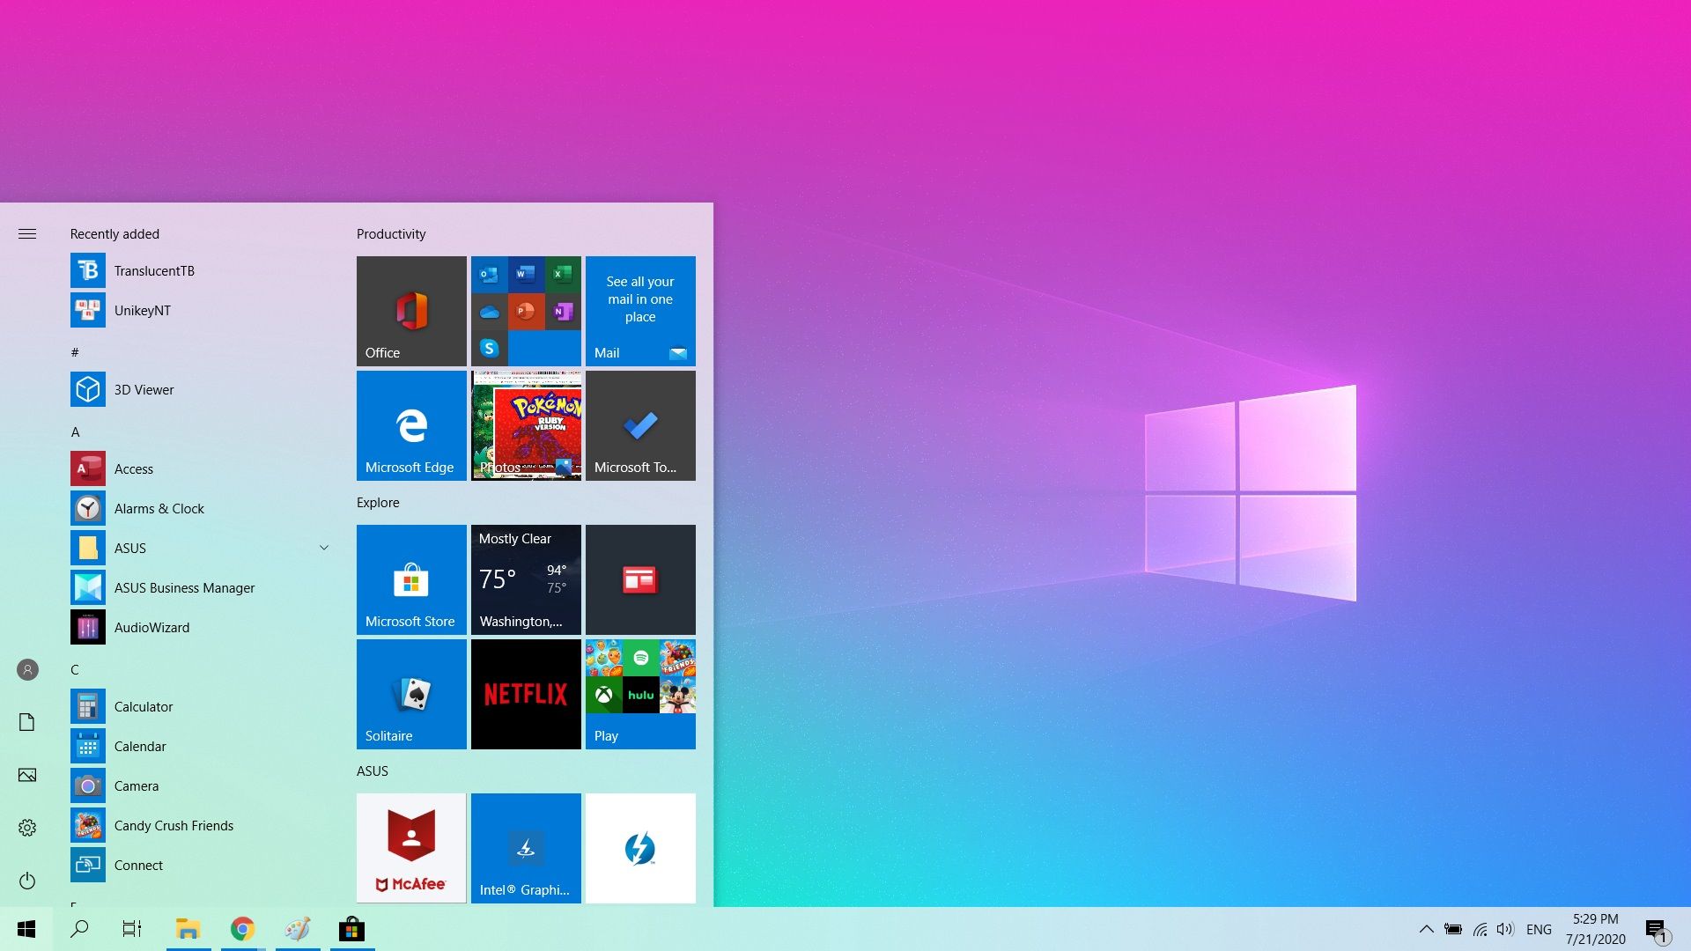Open Microsoft Store on the taskbar

pyautogui.click(x=352, y=929)
